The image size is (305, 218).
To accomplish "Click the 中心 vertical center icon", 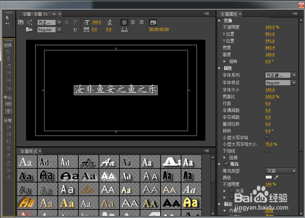I will coord(8,104).
